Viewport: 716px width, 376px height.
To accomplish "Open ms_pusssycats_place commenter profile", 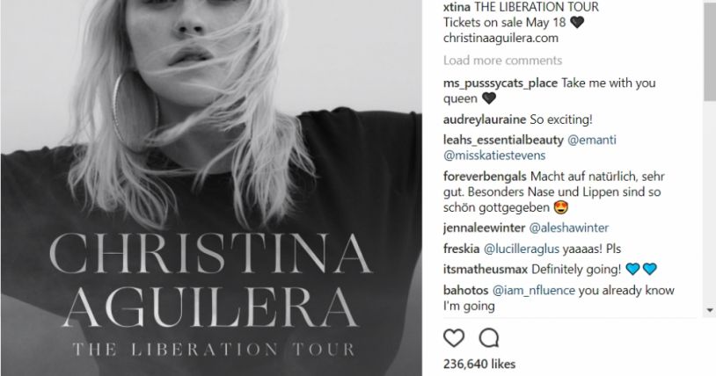I will [x=500, y=83].
